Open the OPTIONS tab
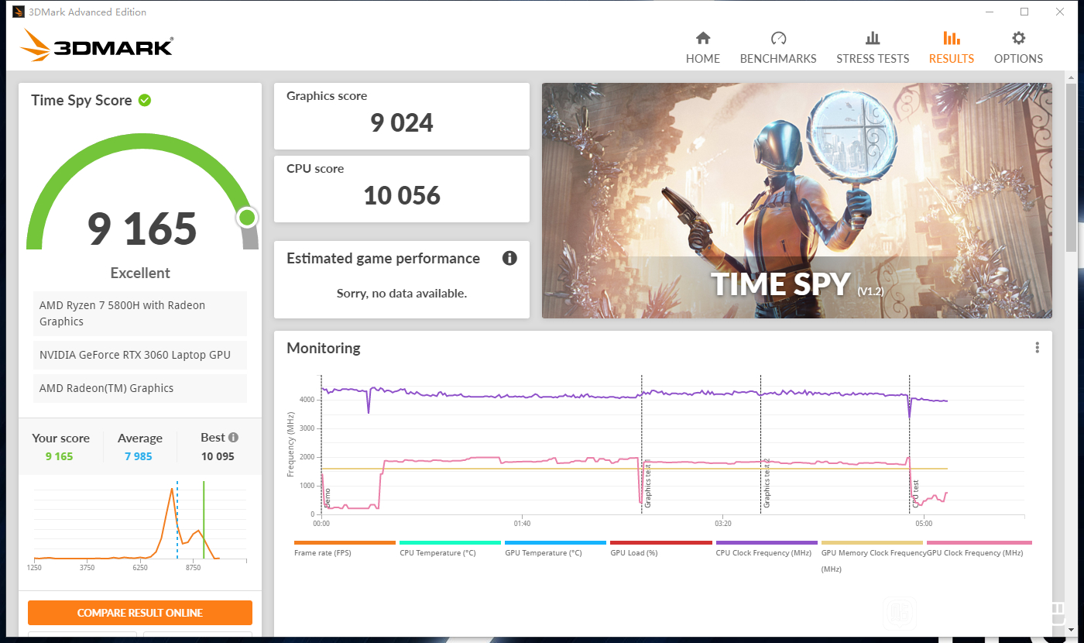This screenshot has height=643, width=1084. point(1018,48)
